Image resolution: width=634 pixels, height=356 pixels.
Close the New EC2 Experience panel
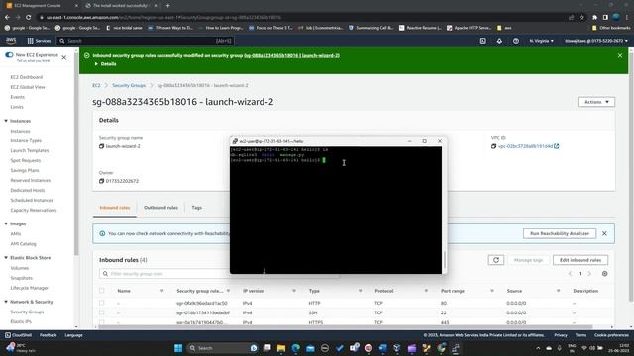(63, 57)
